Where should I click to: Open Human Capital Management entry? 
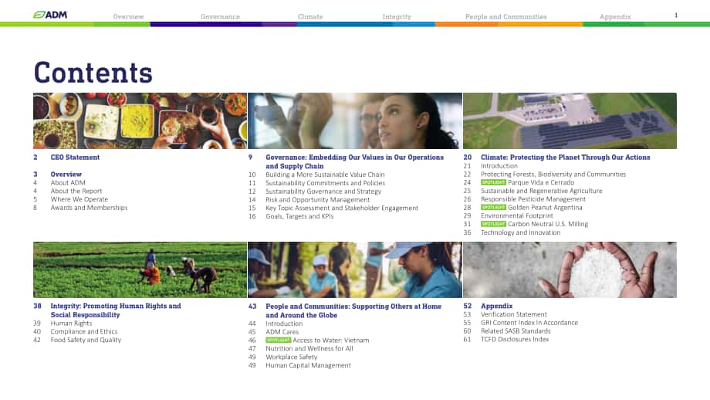(308, 365)
